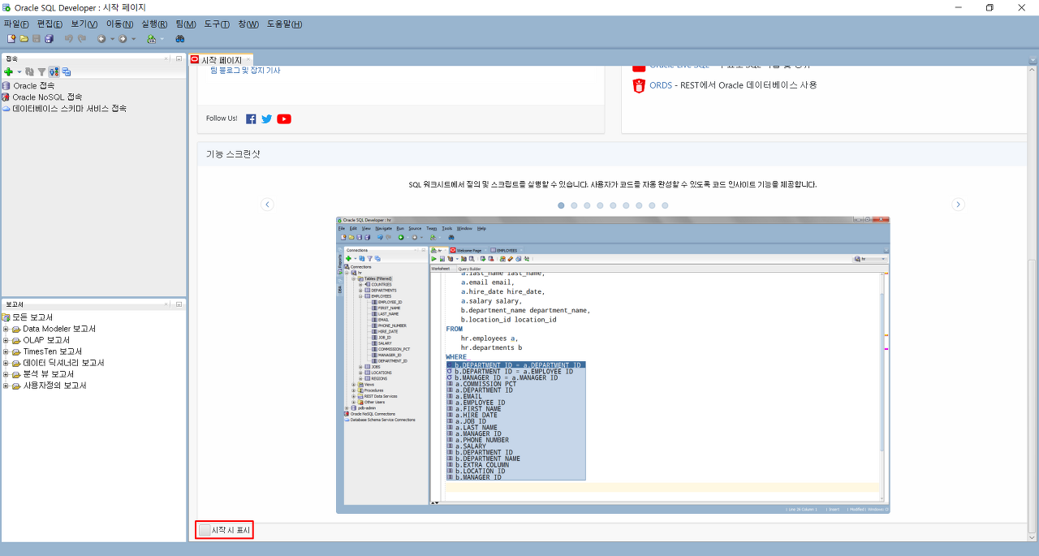Click the Undo toolbar icon

click(x=69, y=38)
